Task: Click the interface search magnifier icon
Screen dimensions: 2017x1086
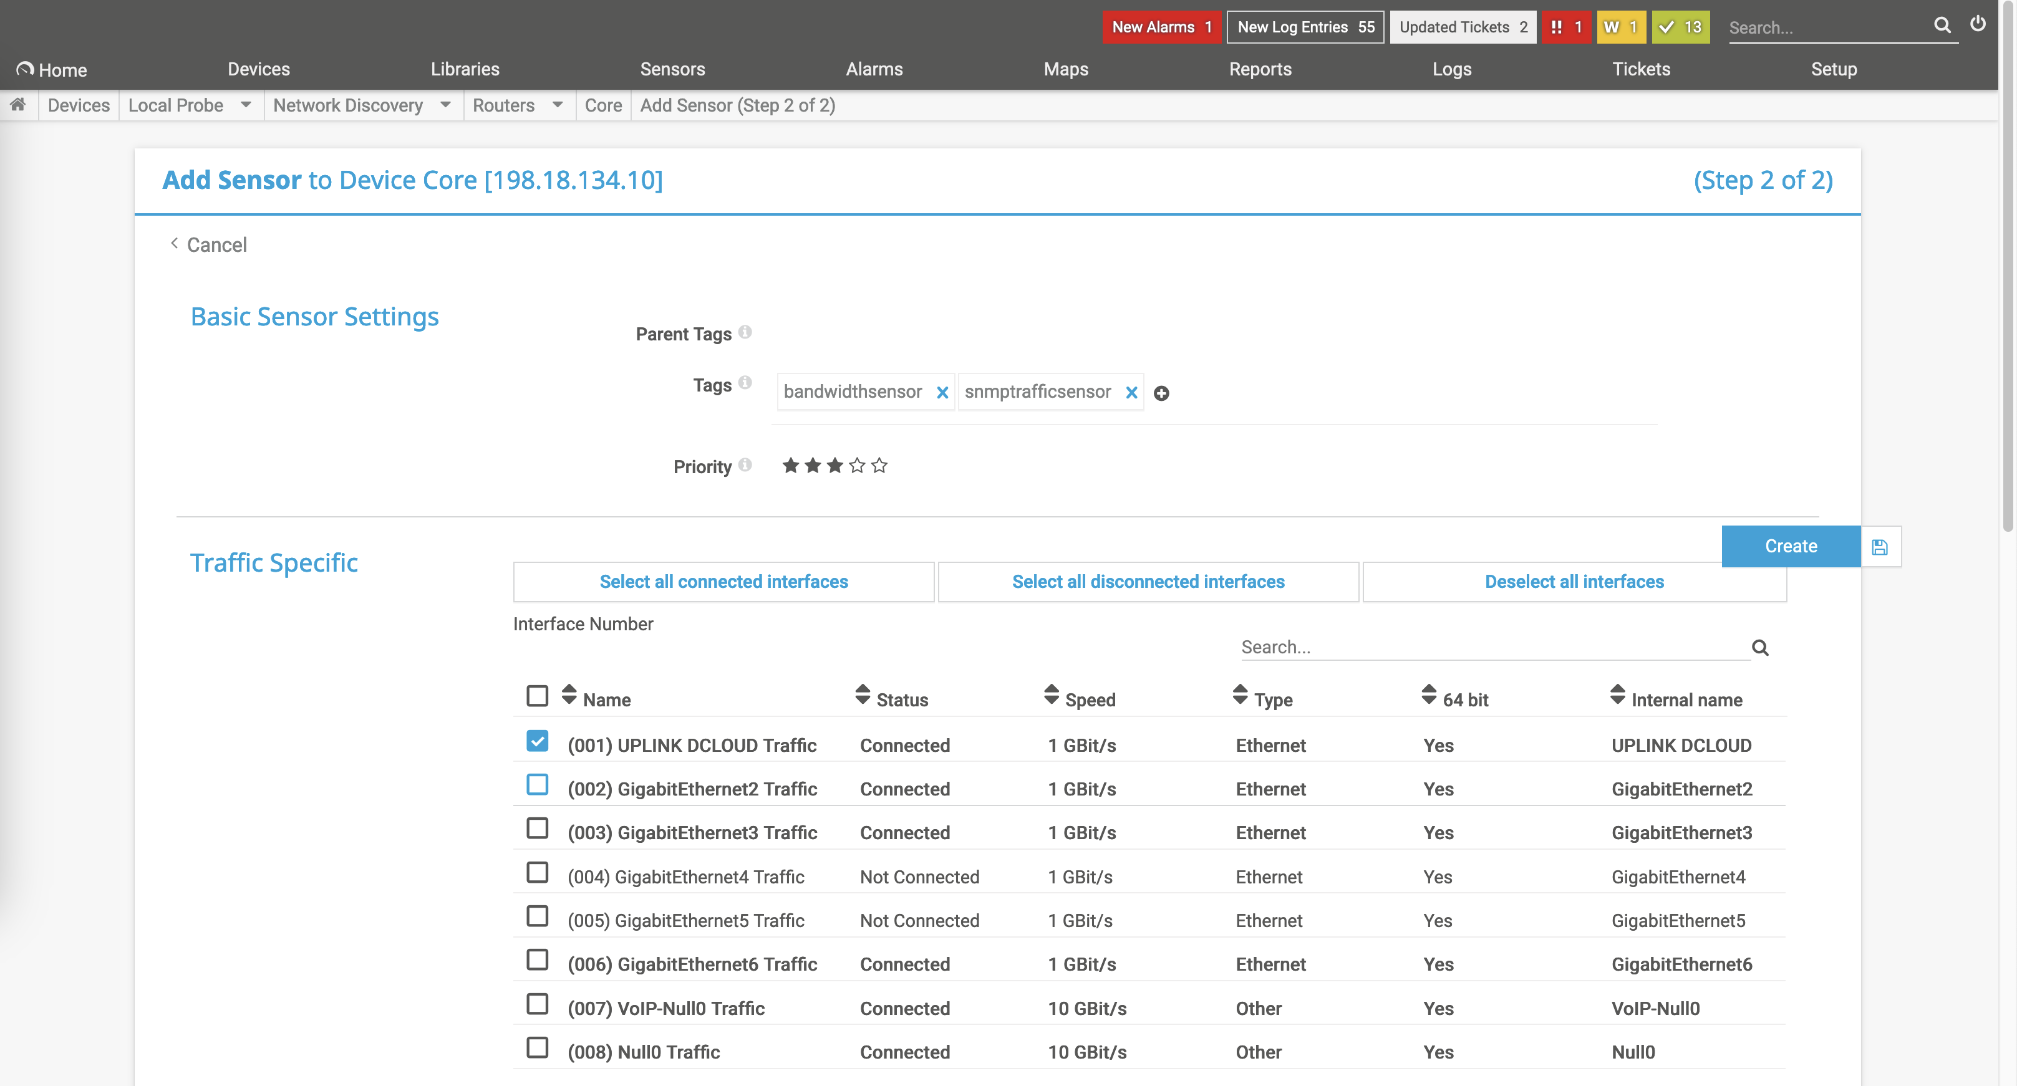Action: [x=1759, y=648]
